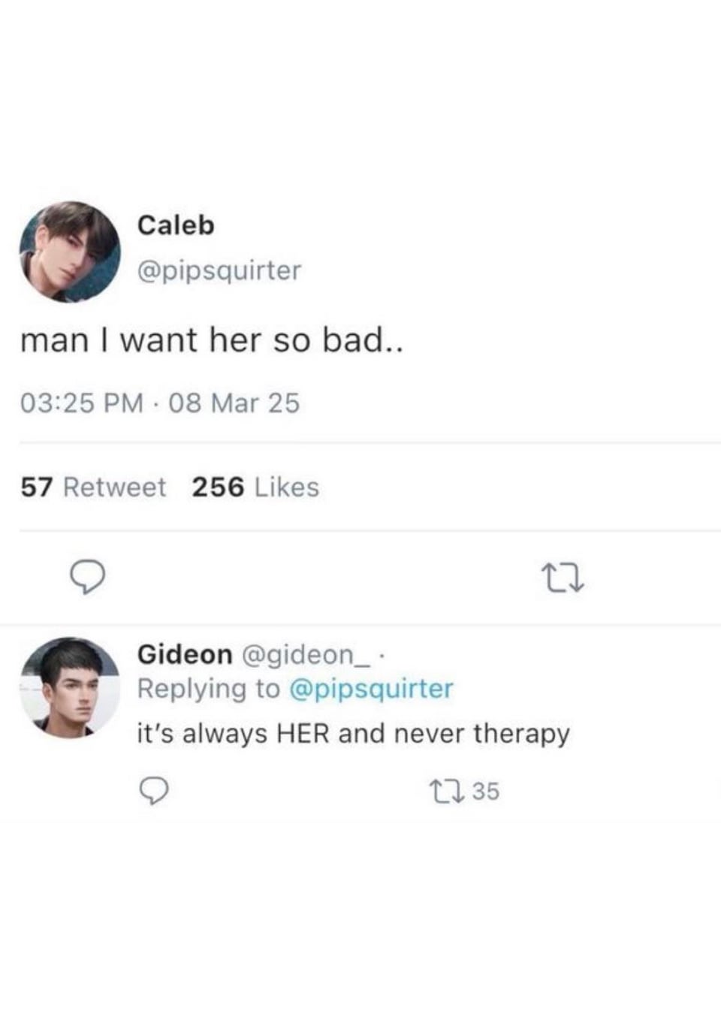Click the 35 retweet count on Gideon's reply

(486, 791)
